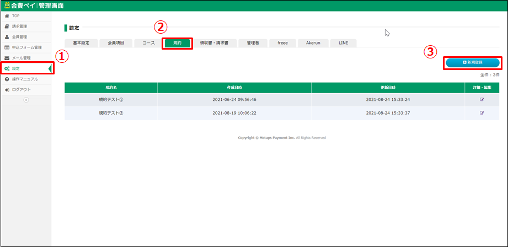Switch to the 会員項目 tab
The height and width of the screenshot is (247, 508).
coord(115,44)
